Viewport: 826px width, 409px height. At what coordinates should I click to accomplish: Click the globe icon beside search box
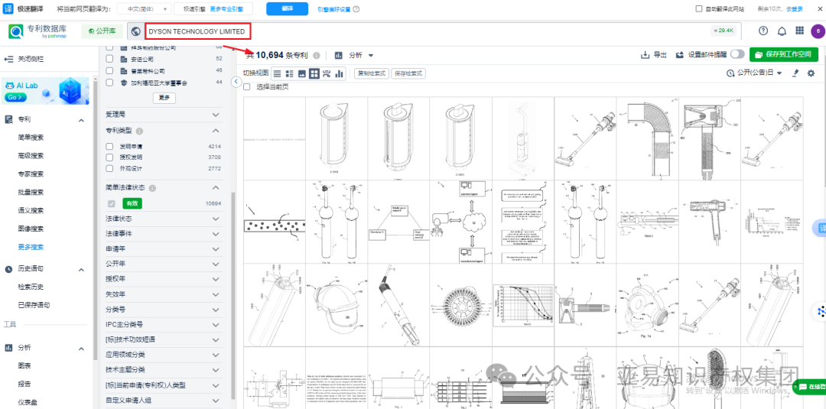point(136,31)
